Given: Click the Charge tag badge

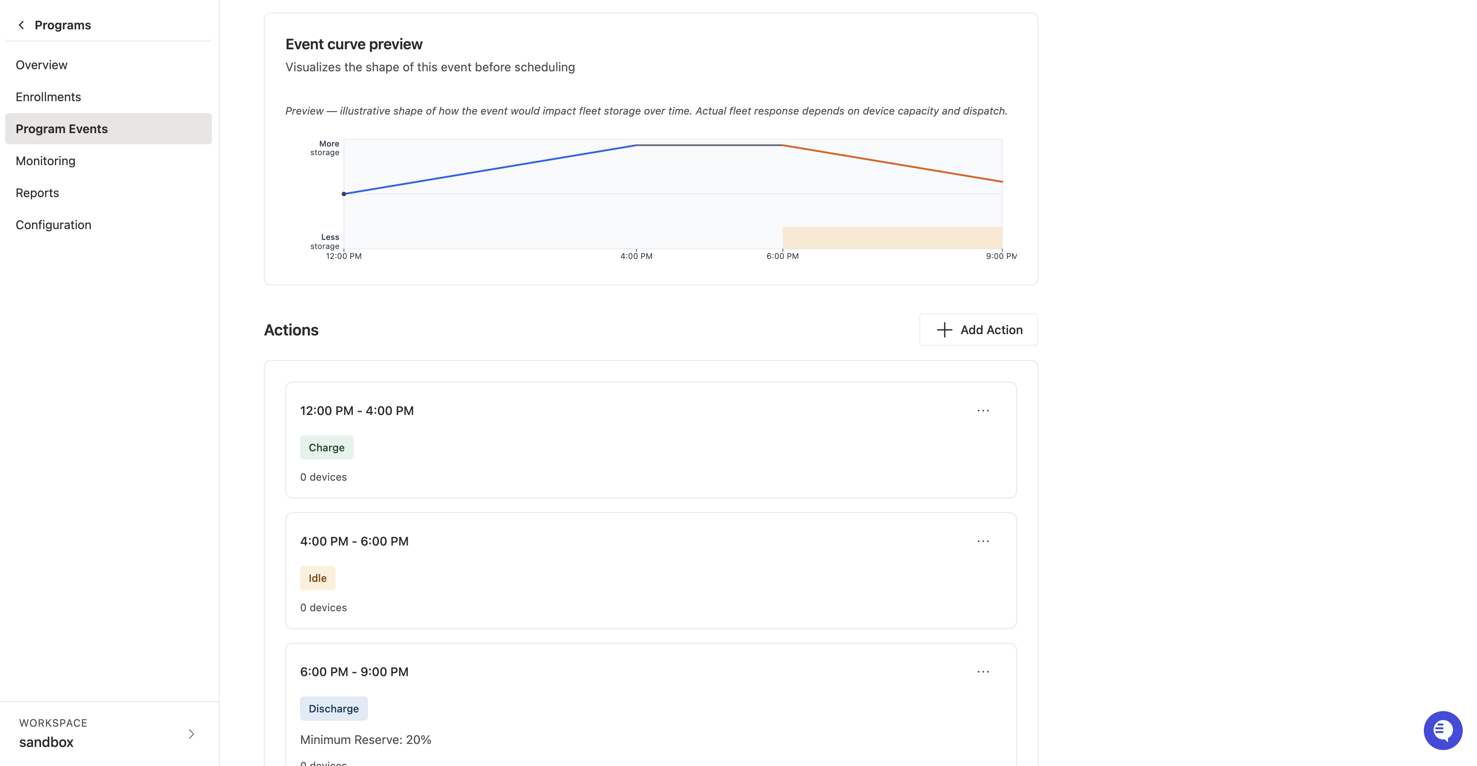Looking at the screenshot, I should 326,447.
